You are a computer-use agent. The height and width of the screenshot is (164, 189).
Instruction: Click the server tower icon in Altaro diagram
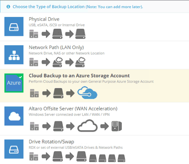[117, 126]
